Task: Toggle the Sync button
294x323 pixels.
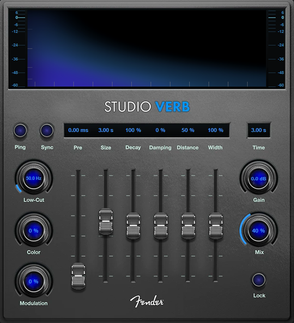Action: [x=47, y=131]
